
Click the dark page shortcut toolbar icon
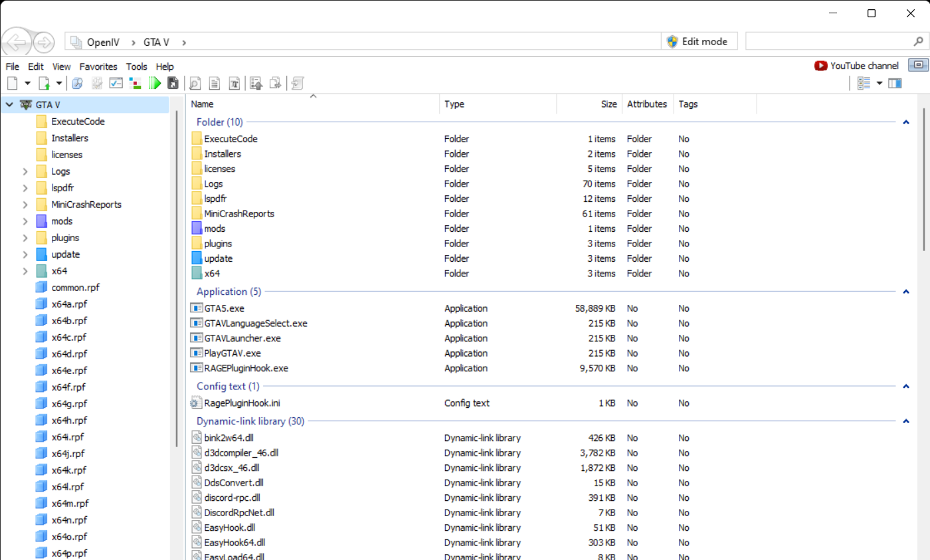tap(173, 83)
